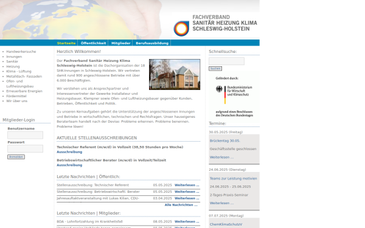Open the ChemKlimaSchutzV event link
Screen dimensions: 365x228
(x=226, y=224)
